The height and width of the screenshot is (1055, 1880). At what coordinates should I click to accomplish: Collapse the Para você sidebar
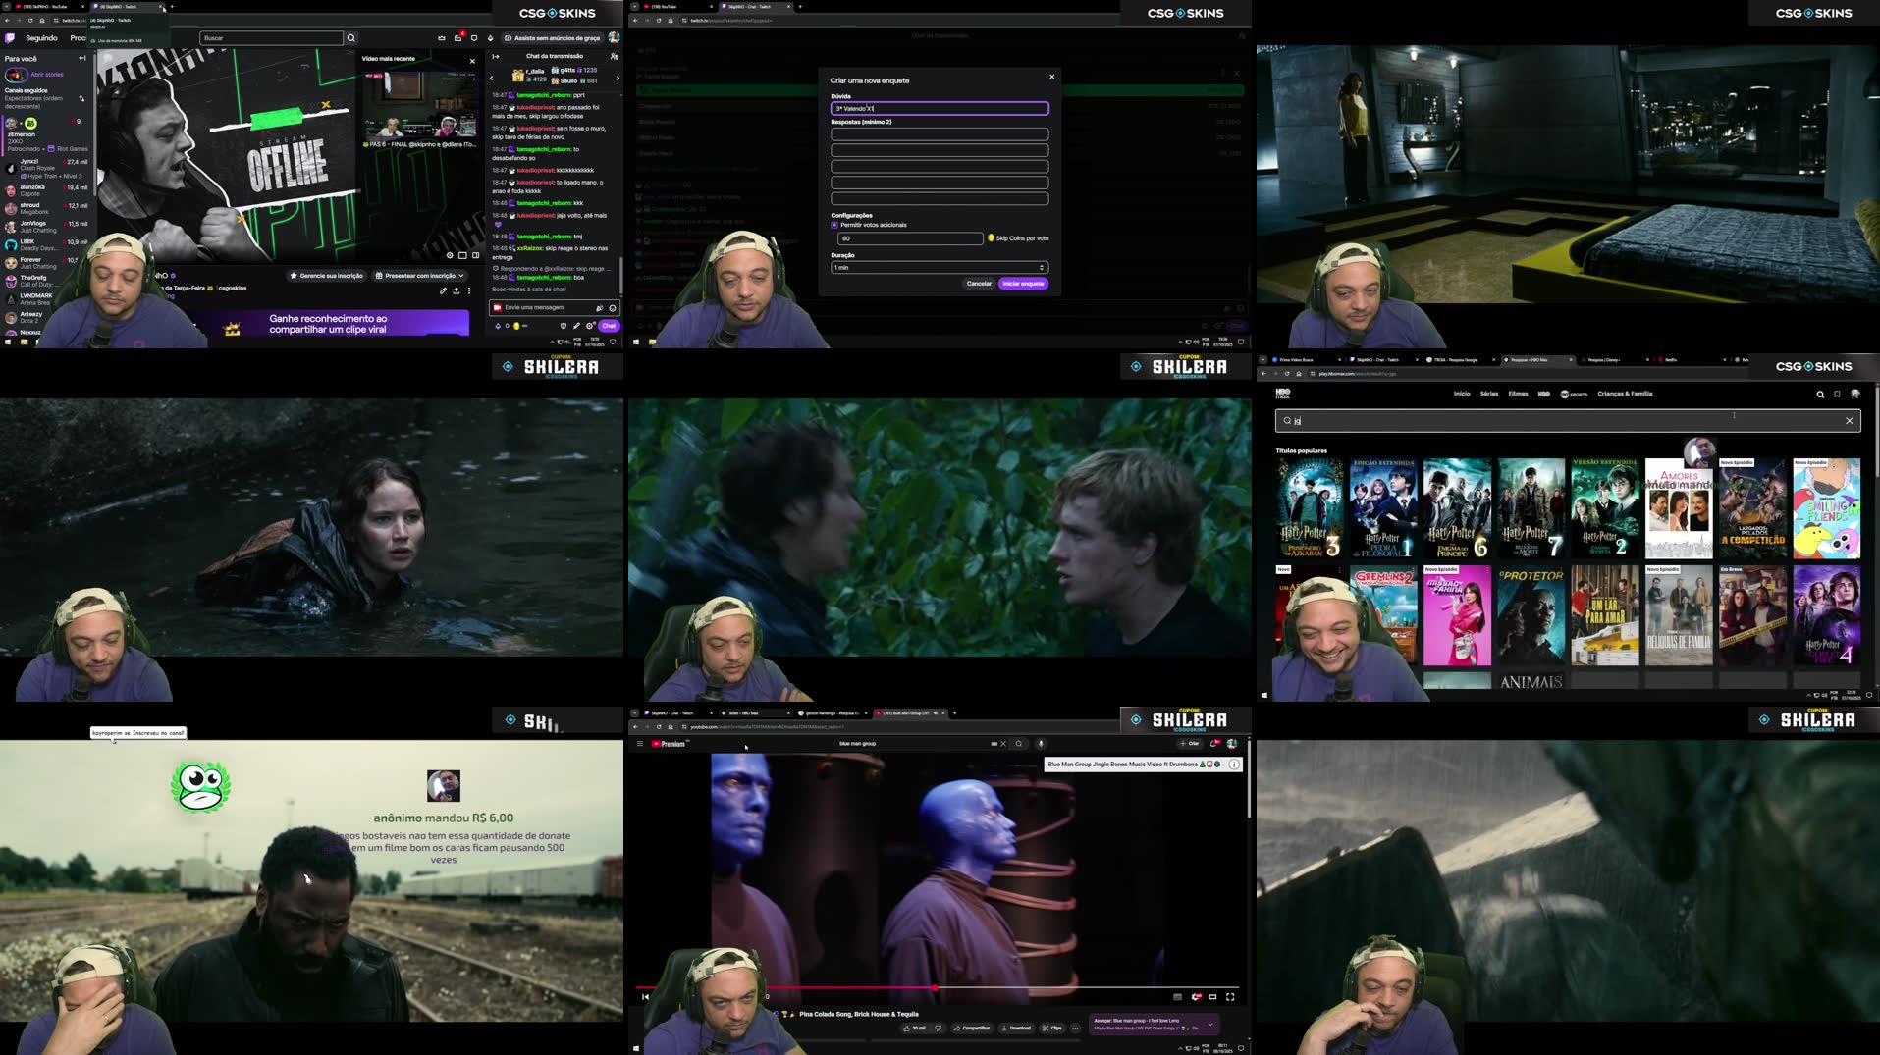pos(82,59)
